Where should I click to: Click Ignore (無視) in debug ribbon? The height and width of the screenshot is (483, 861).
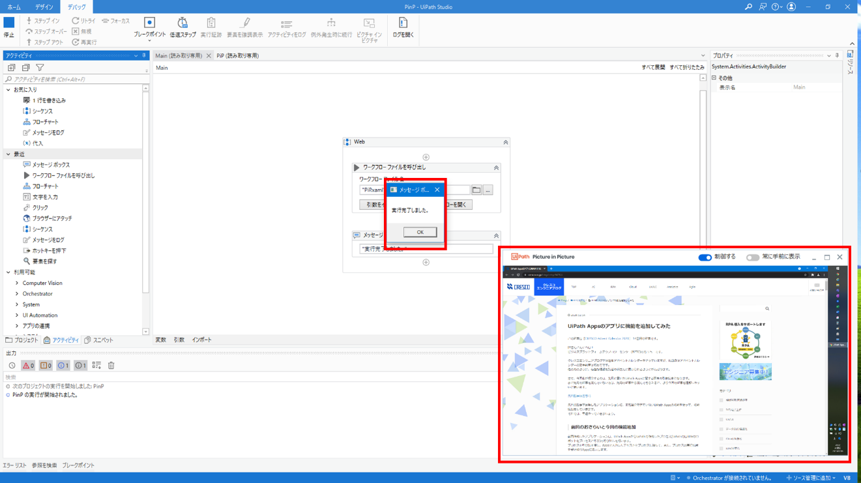[x=81, y=31]
